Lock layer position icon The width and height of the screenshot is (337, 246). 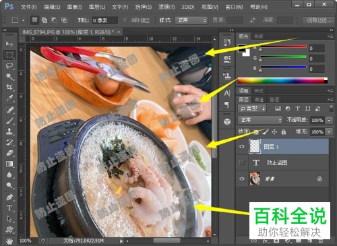274,131
